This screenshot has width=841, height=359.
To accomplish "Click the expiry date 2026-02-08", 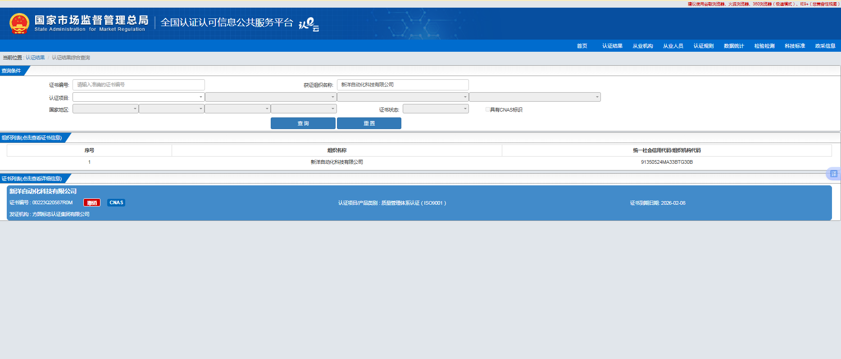I will [673, 203].
